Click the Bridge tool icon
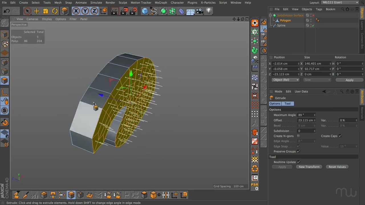This screenshot has width=365, height=205. (53, 195)
